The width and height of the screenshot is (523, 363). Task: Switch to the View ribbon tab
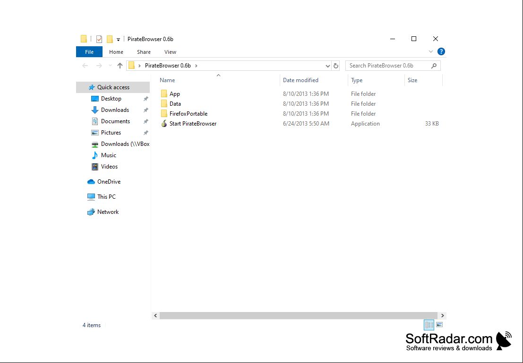click(170, 52)
